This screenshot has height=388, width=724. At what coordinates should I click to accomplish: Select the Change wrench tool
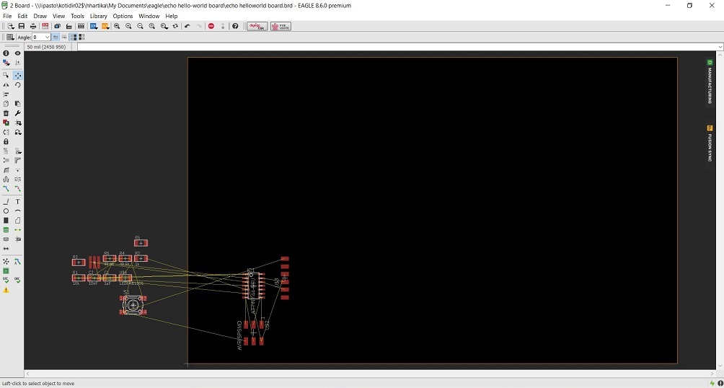(17, 113)
